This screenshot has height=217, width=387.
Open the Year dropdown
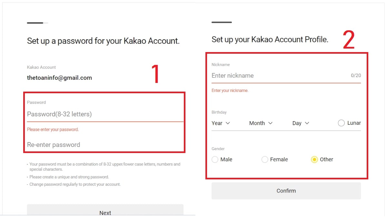221,123
